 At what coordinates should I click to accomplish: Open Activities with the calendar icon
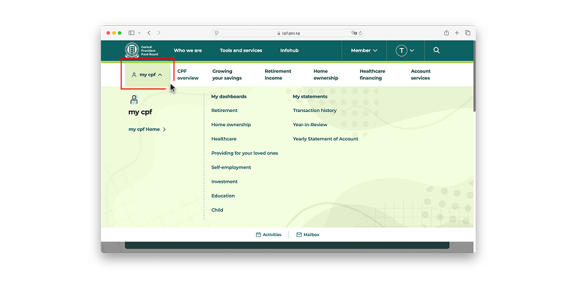[268, 235]
